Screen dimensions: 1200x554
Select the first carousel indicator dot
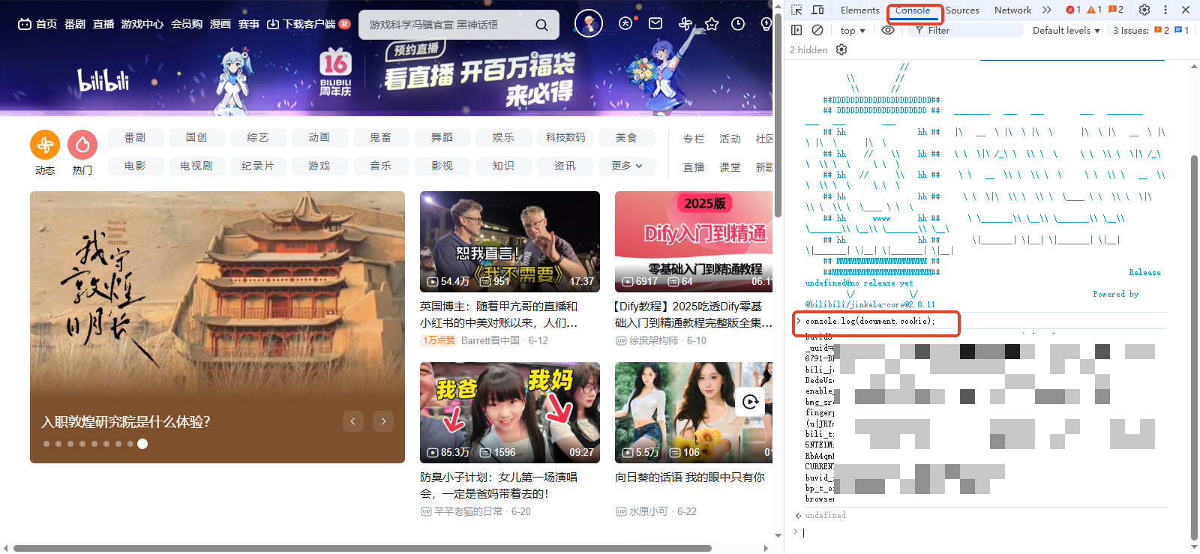pos(46,444)
